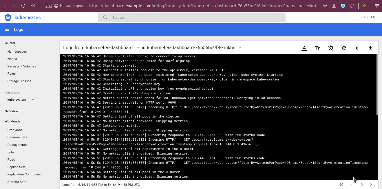The height and width of the screenshot is (189, 382).
Task: Go to next log page
Action: tap(362, 184)
